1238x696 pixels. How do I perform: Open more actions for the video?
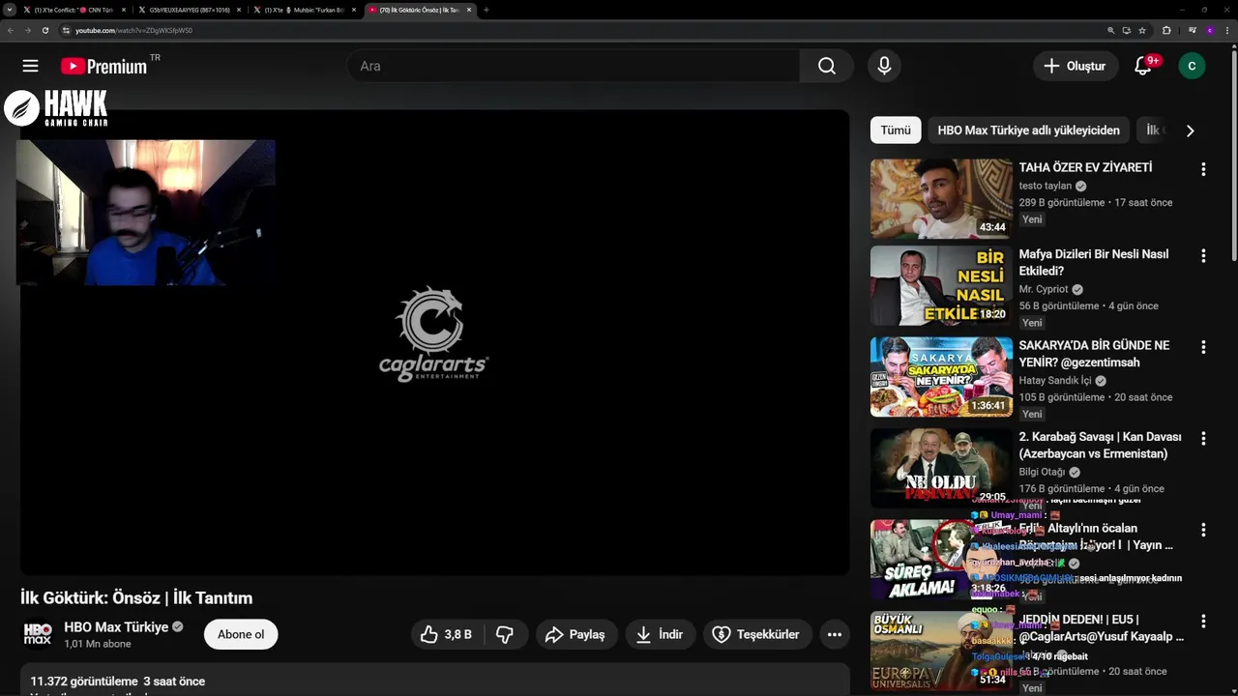coord(835,634)
